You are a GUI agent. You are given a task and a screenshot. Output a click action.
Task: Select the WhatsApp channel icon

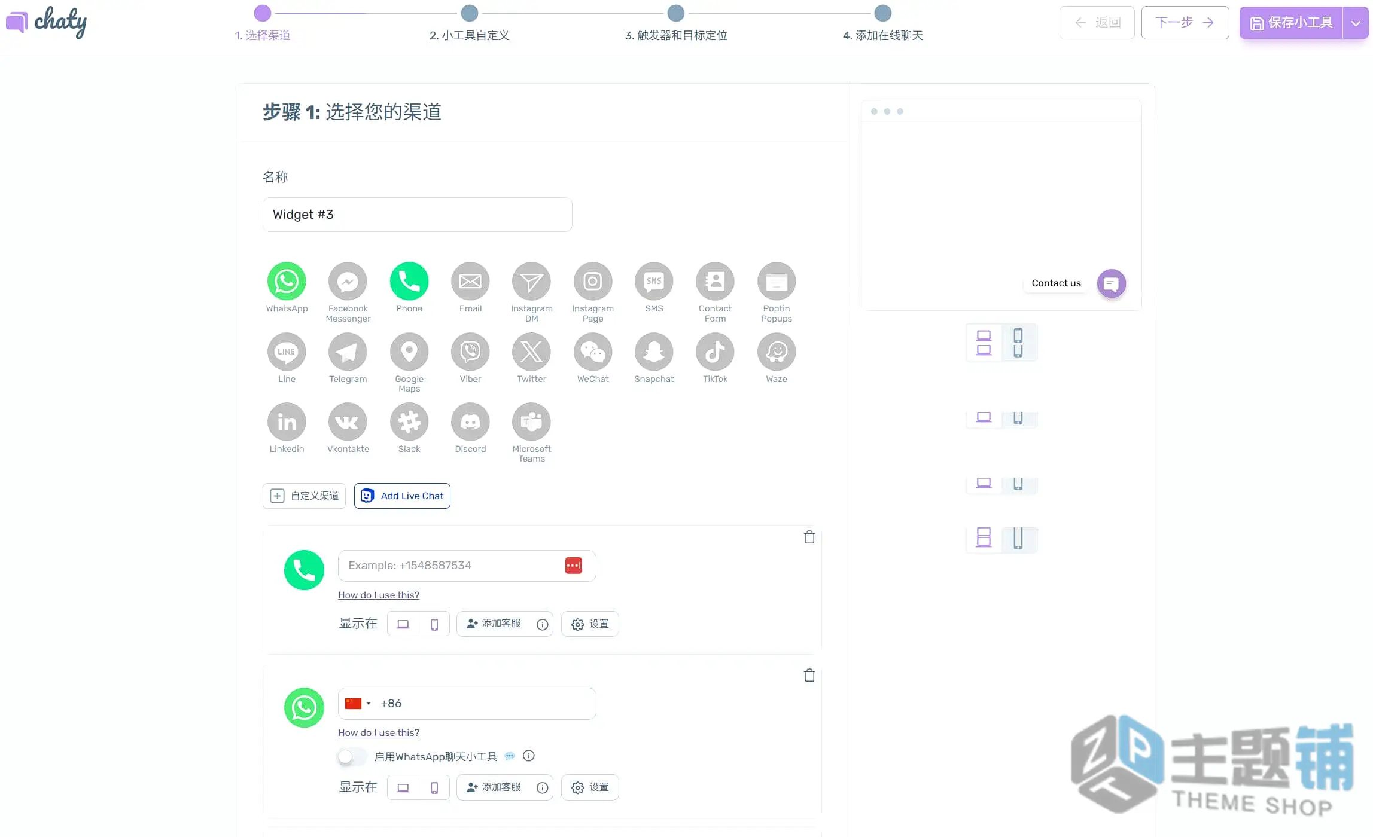pyautogui.click(x=287, y=281)
